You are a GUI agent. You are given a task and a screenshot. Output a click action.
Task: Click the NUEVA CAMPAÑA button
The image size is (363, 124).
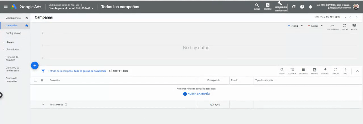coord(196,94)
